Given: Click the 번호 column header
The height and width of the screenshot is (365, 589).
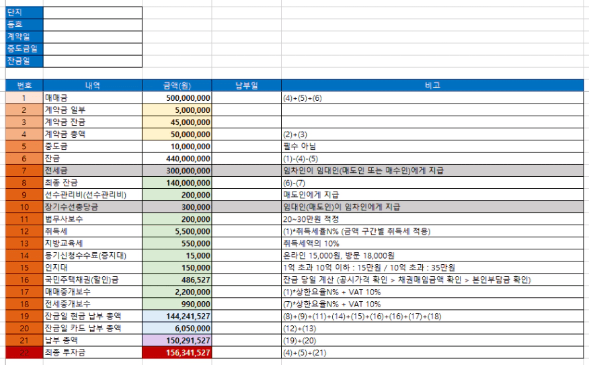Looking at the screenshot, I should 24,85.
